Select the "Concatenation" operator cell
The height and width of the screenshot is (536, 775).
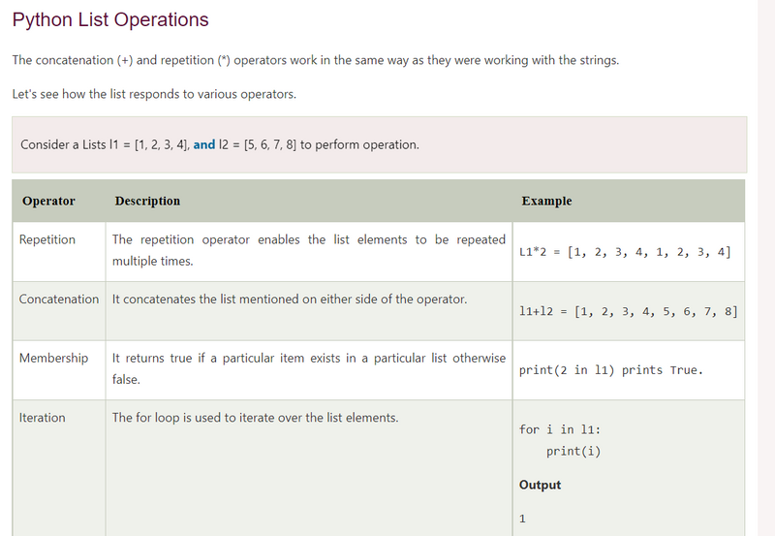59,300
